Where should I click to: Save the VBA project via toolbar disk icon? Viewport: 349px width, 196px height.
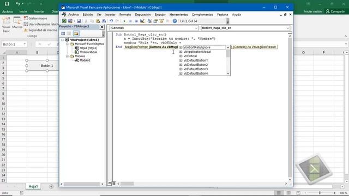pos(79,21)
